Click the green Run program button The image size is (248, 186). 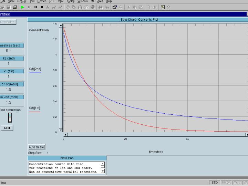23,7
